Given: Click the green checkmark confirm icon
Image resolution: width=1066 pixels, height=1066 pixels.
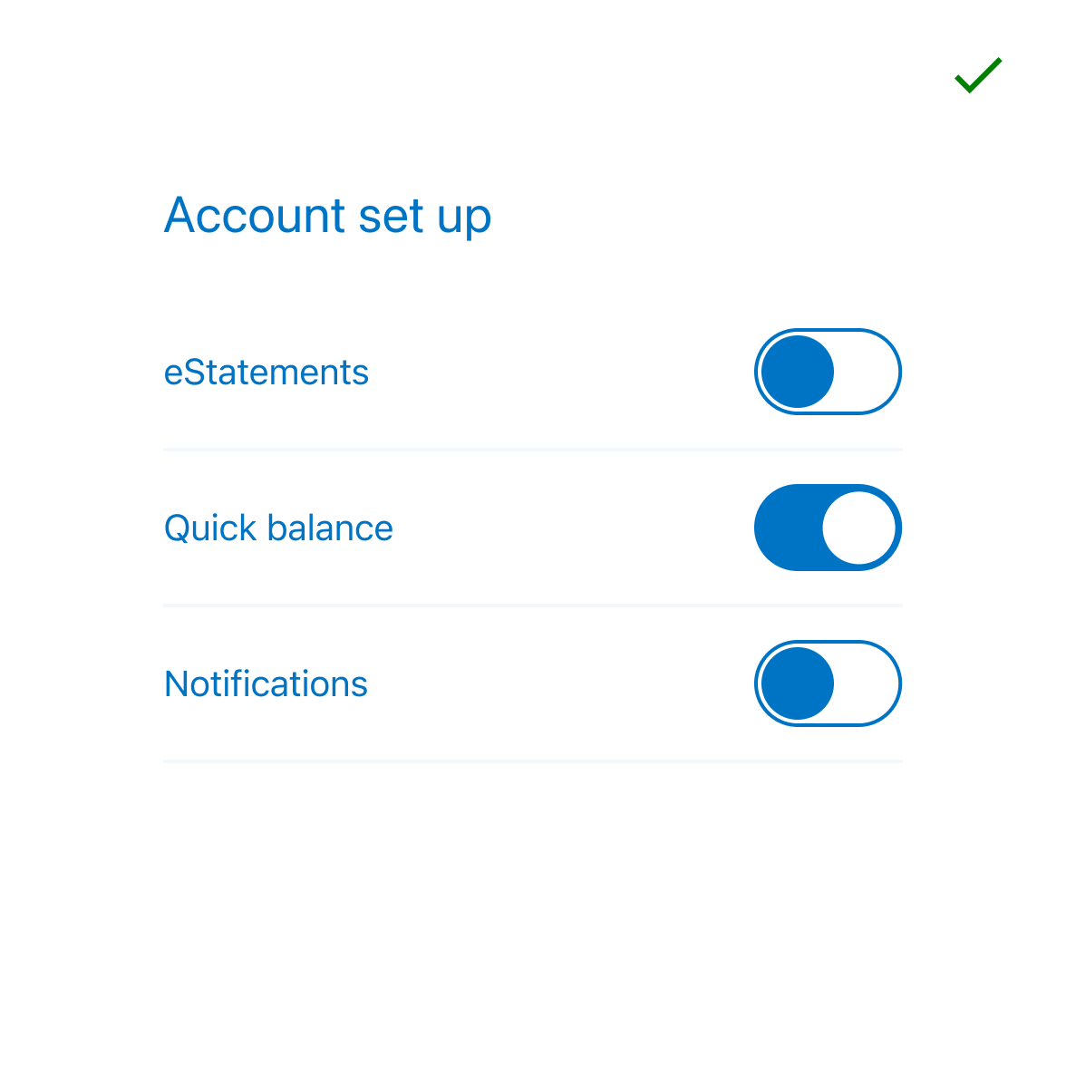Looking at the screenshot, I should coord(978,75).
